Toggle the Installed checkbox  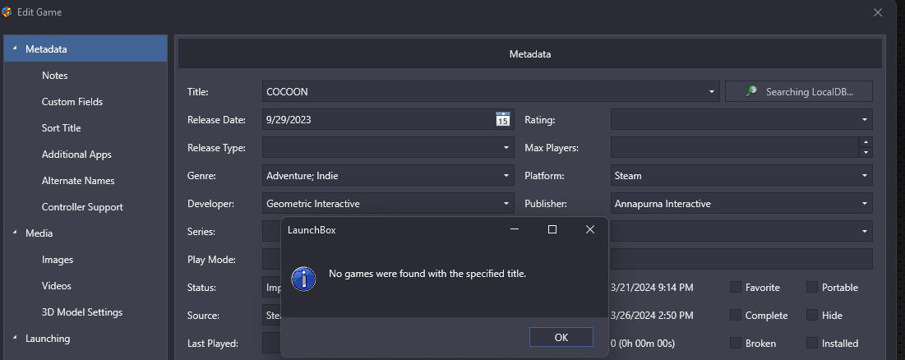[x=811, y=343]
